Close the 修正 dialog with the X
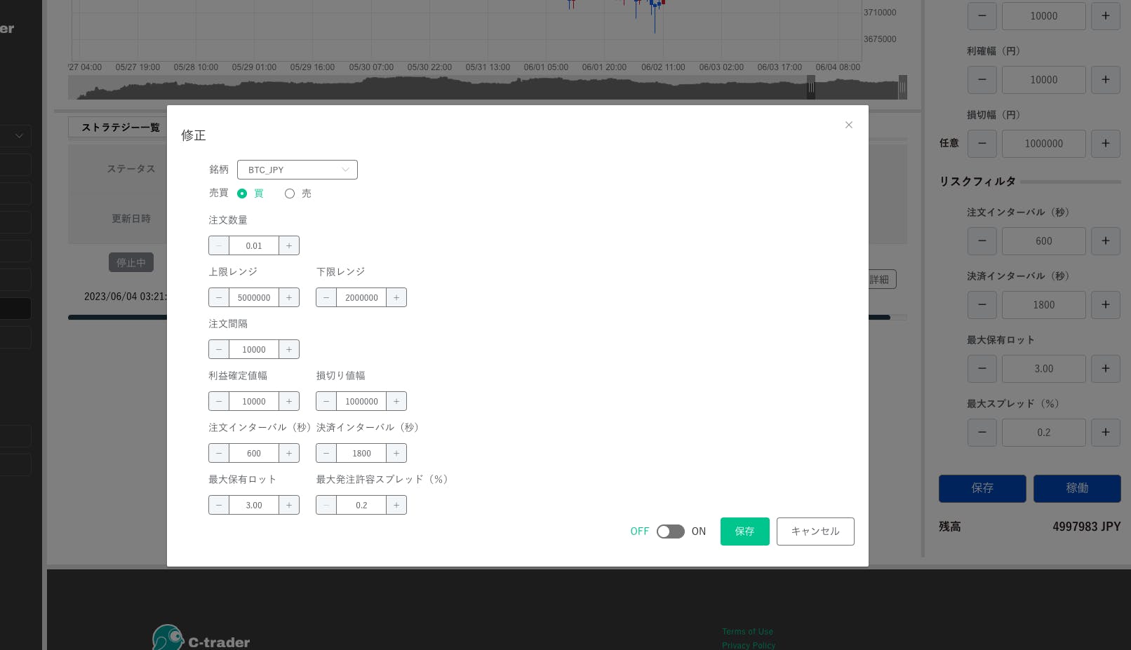 pos(848,125)
